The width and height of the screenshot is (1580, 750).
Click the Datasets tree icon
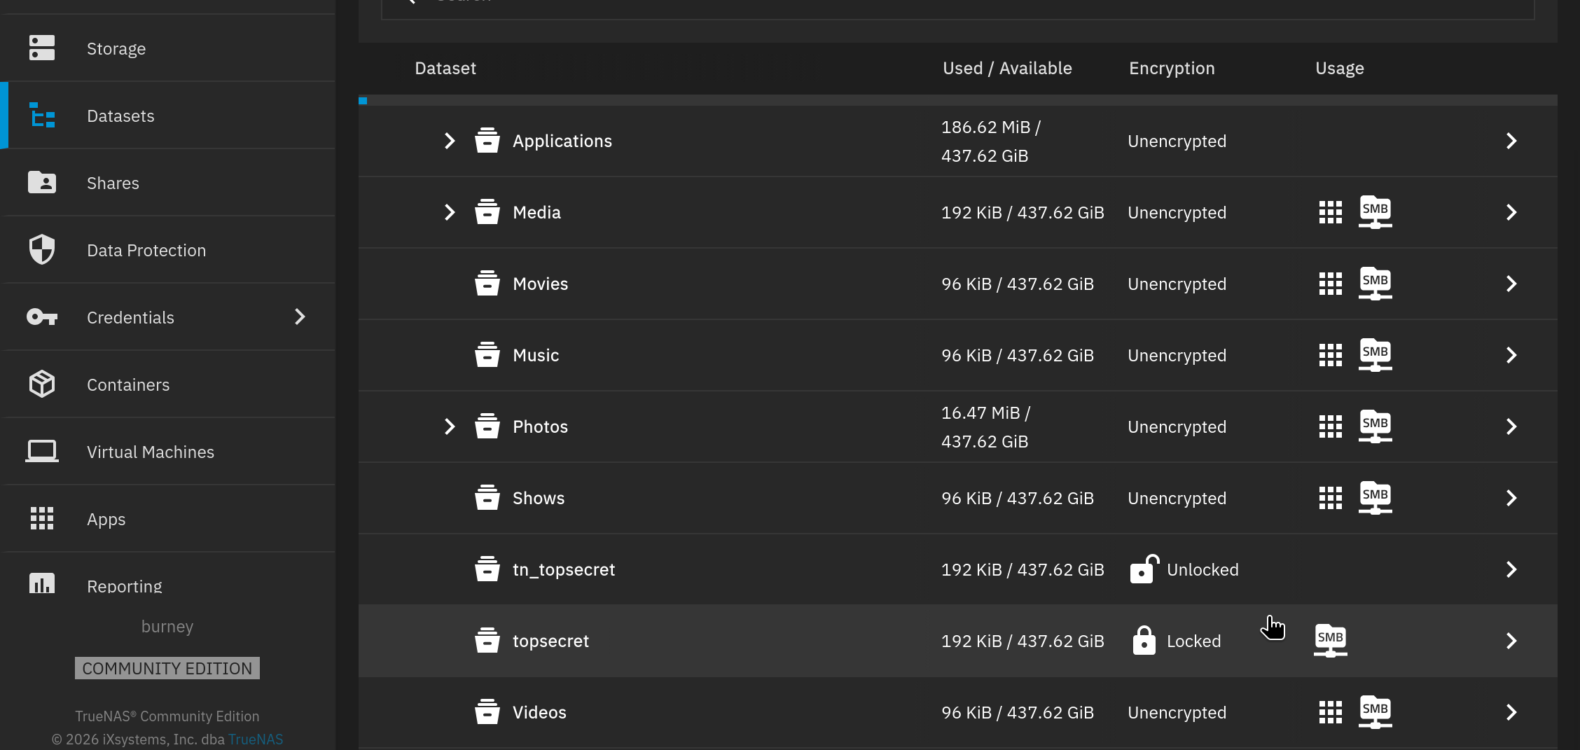[x=42, y=116]
